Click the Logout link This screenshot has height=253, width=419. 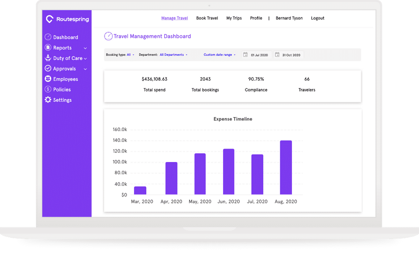click(317, 18)
